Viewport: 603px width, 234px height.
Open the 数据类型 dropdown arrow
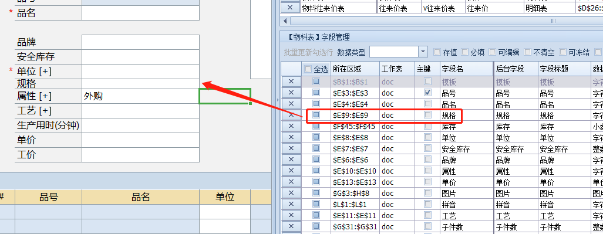[x=423, y=52]
